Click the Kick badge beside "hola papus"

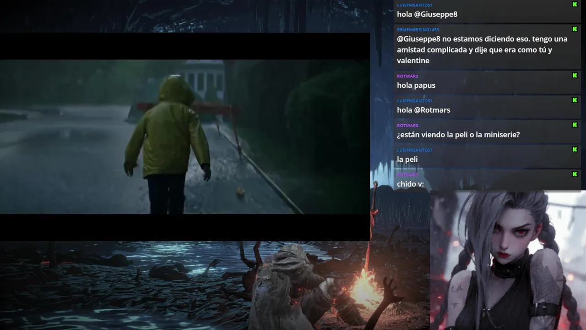575,75
